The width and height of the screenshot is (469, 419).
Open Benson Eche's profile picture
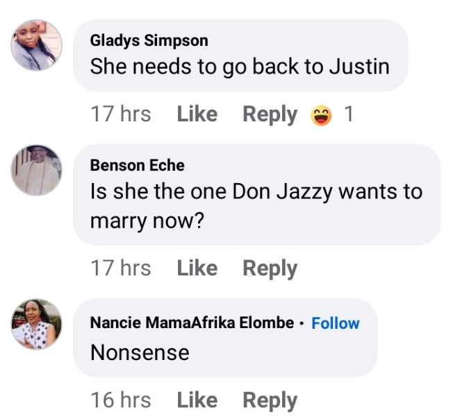37,170
